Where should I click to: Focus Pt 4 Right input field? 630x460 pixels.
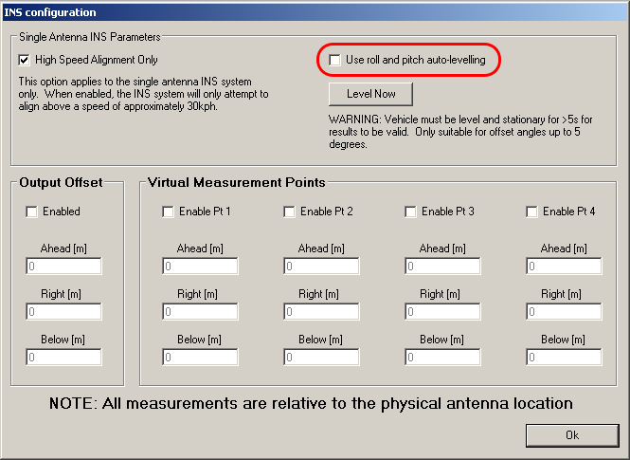pyautogui.click(x=564, y=312)
